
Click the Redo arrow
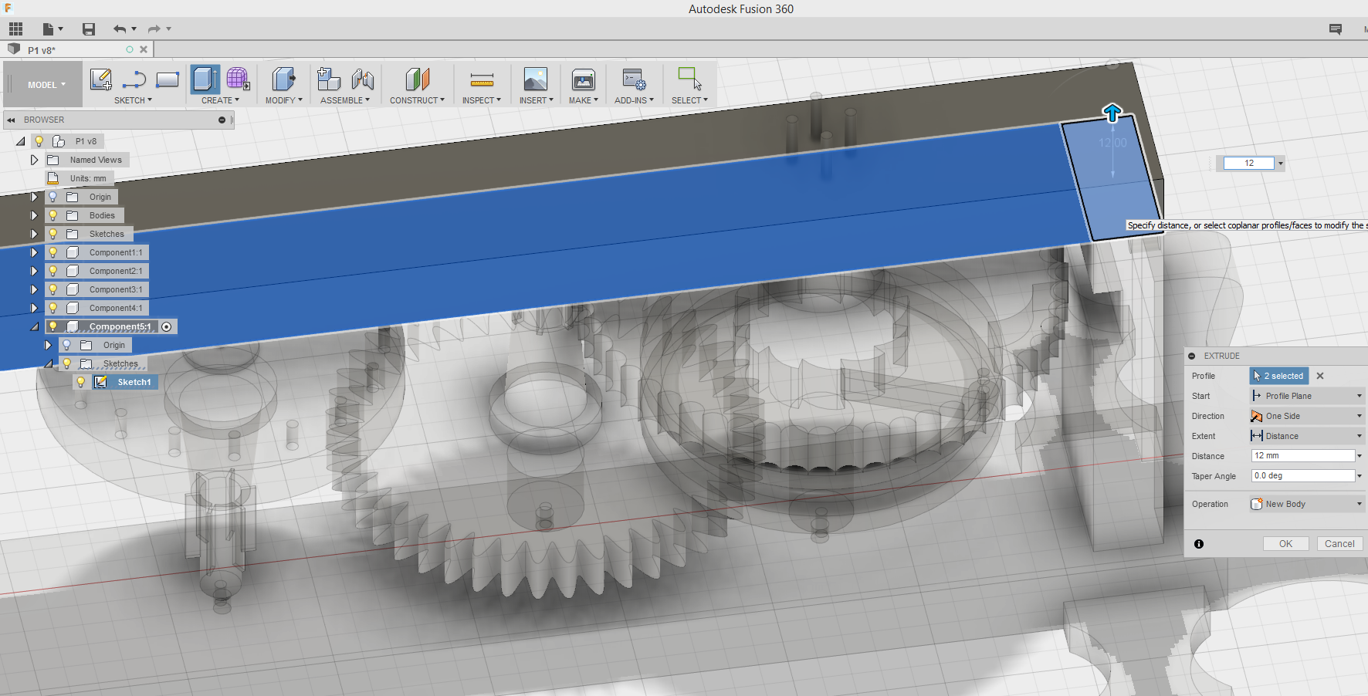coord(154,29)
